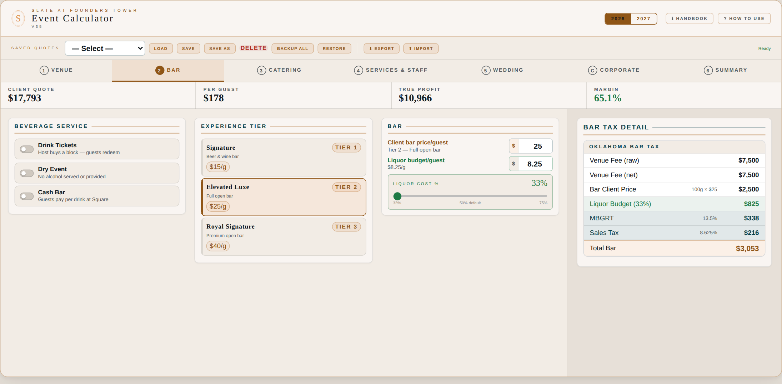
Task: Enable the Drink Tickets toggle
Action: click(x=27, y=149)
